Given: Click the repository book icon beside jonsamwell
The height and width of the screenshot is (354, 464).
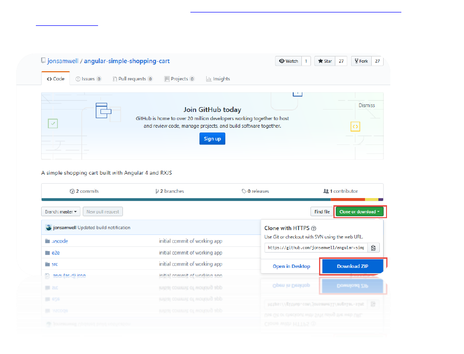Looking at the screenshot, I should coord(43,60).
